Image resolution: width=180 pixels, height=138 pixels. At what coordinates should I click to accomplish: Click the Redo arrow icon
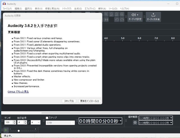(122, 20)
